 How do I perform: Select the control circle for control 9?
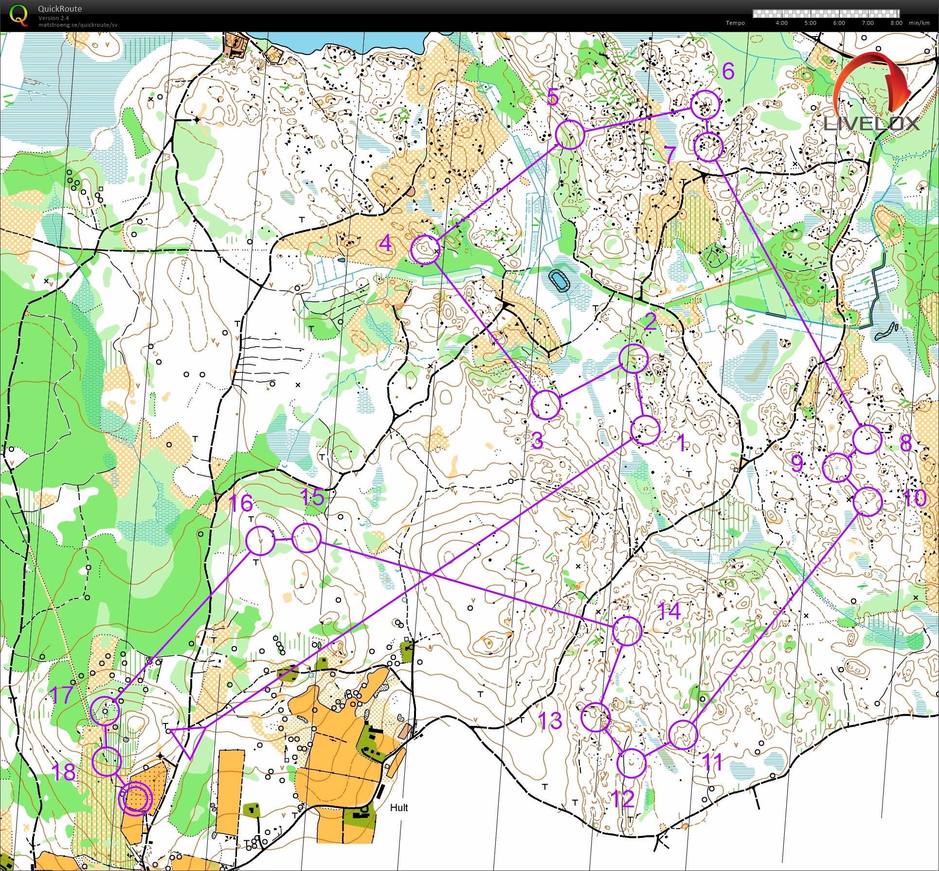837,467
